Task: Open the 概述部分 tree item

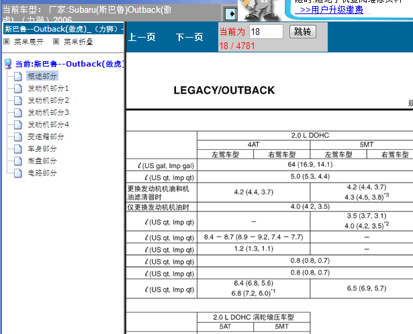Action: point(42,76)
